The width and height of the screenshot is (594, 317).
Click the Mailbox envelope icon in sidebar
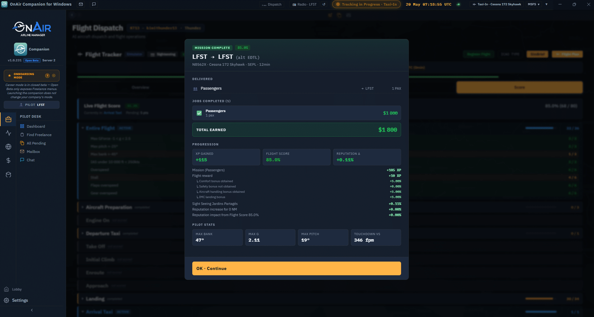(22, 151)
